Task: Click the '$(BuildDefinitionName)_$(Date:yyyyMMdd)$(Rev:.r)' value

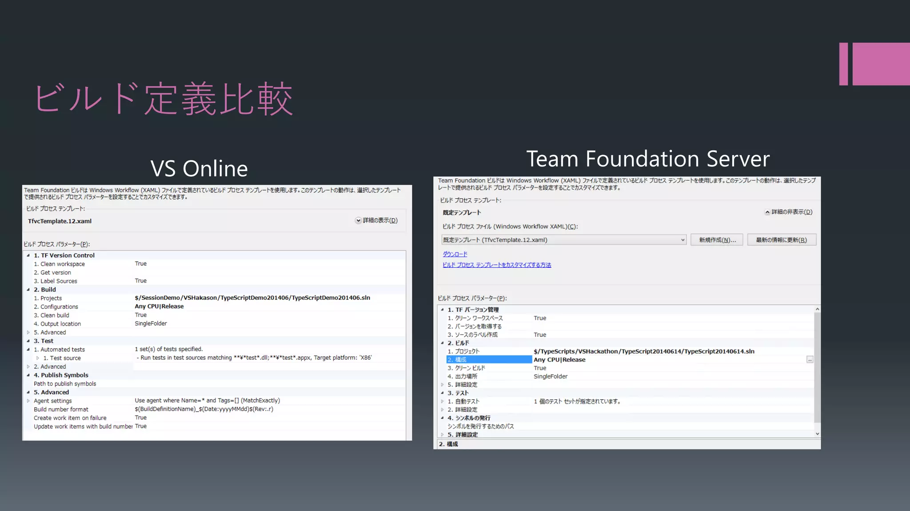Action: (204, 409)
